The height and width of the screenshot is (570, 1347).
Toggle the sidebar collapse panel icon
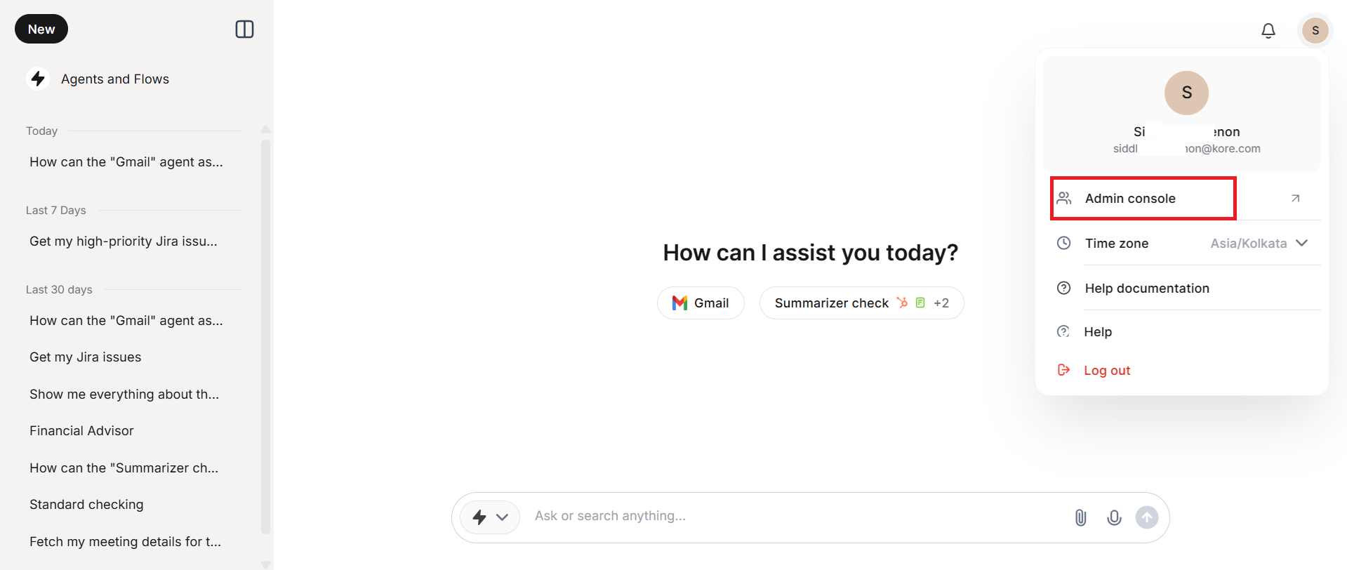coord(244,29)
